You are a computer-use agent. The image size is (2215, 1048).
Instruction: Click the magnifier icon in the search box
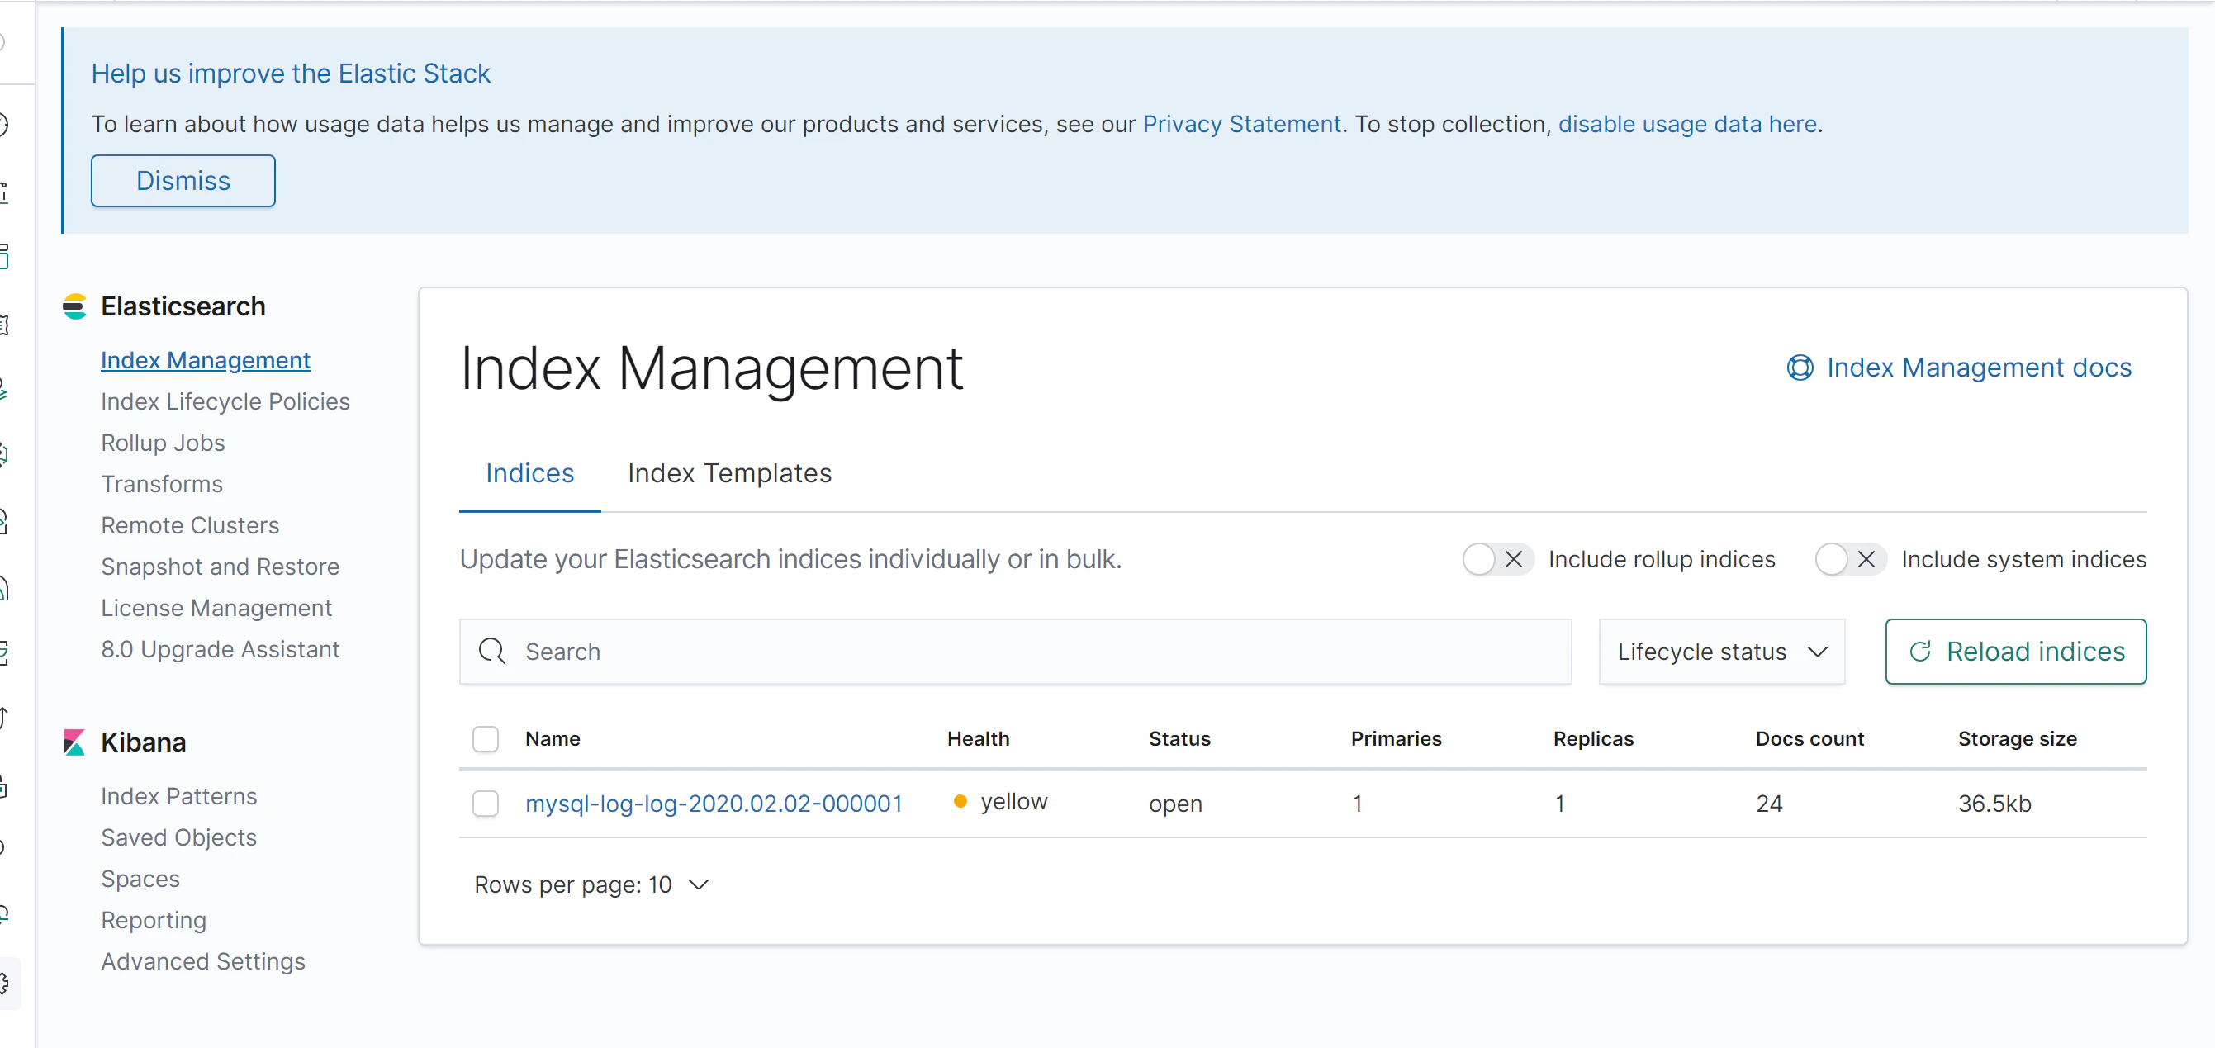coord(492,652)
